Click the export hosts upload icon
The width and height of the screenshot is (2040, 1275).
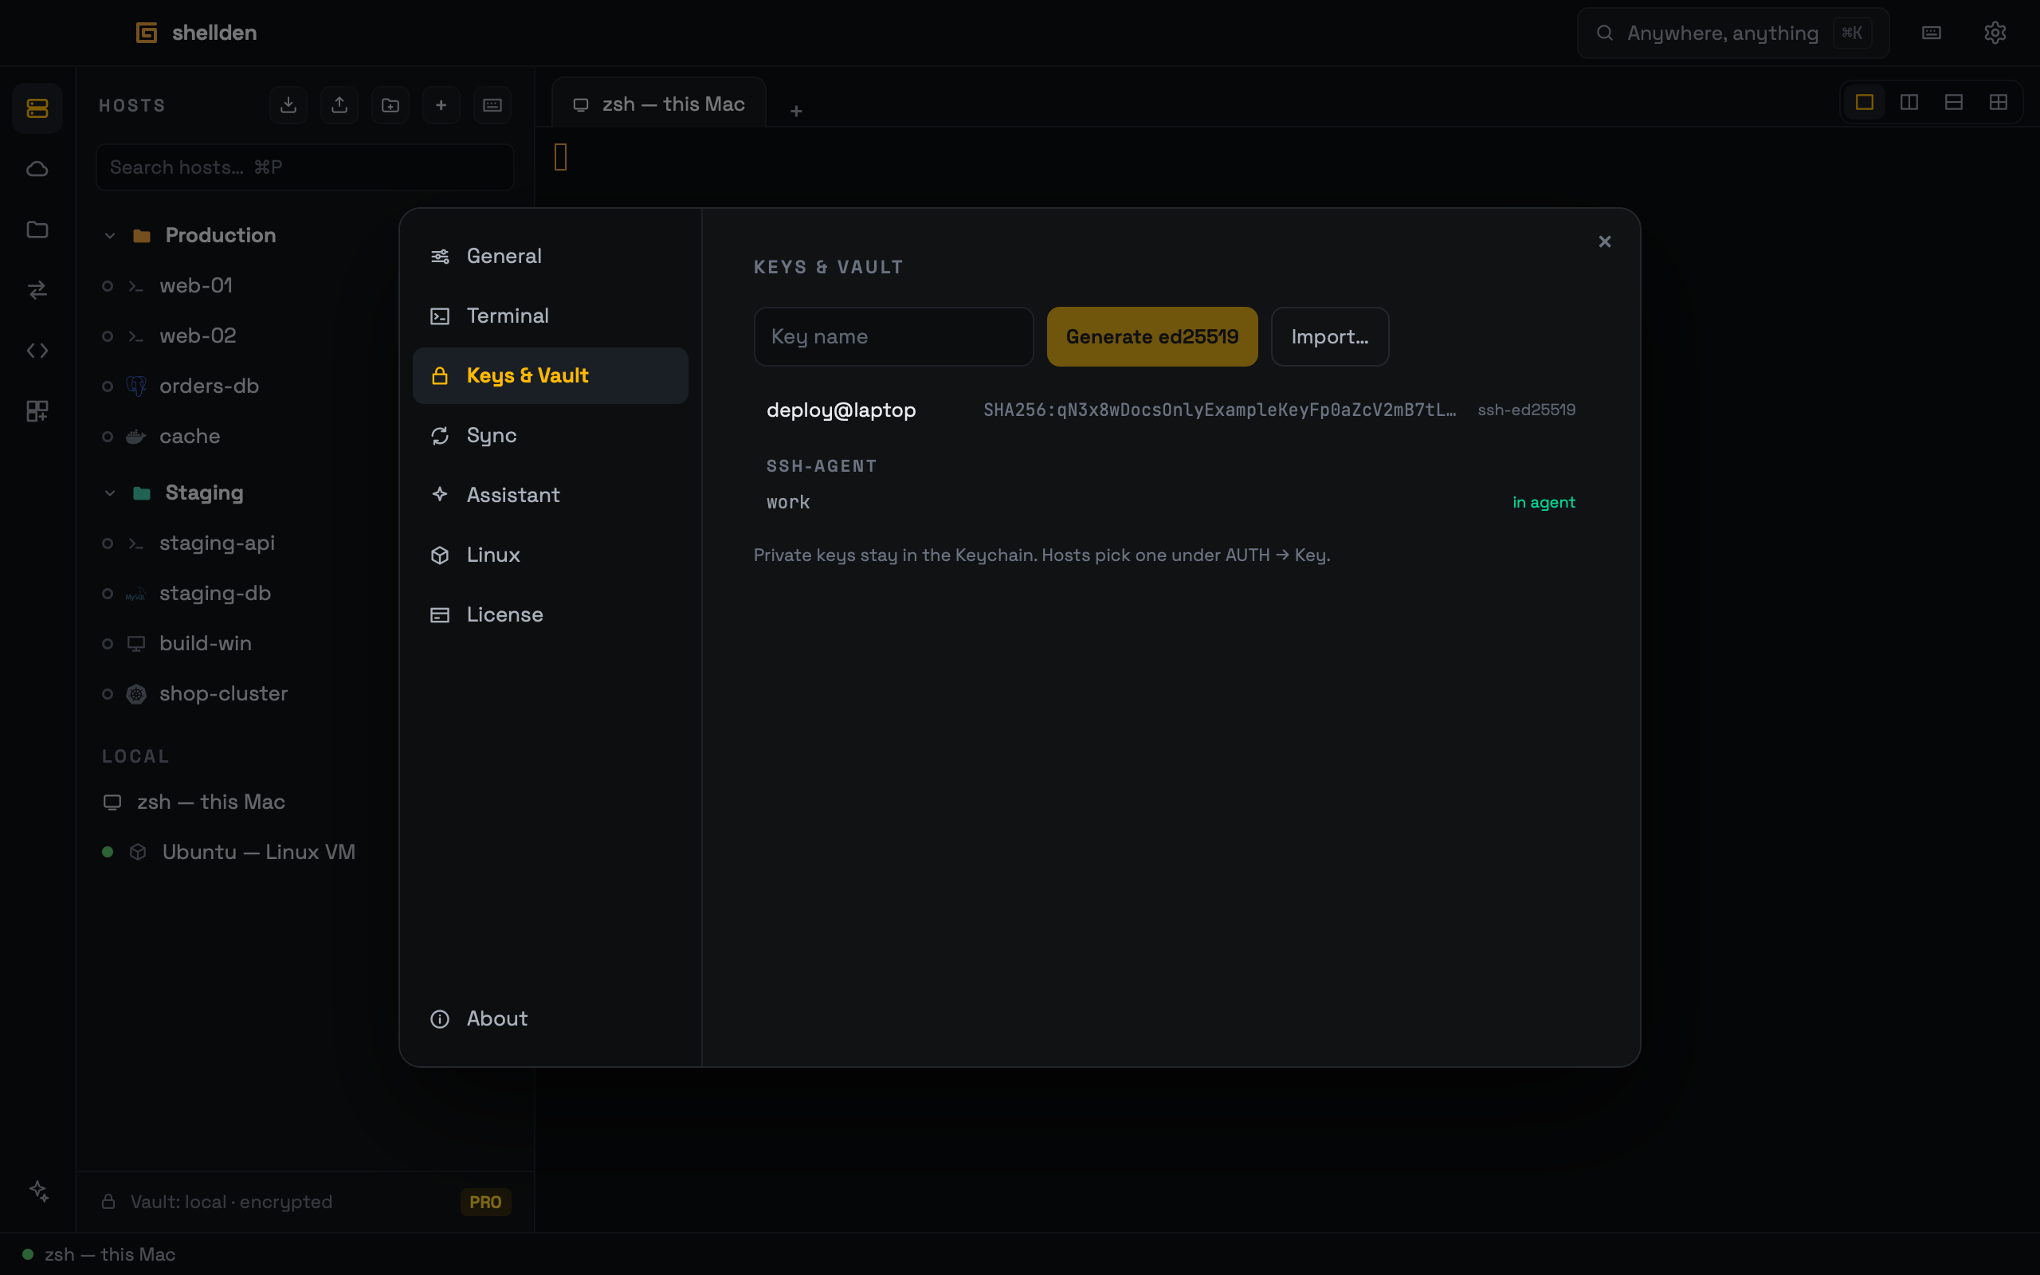339,104
